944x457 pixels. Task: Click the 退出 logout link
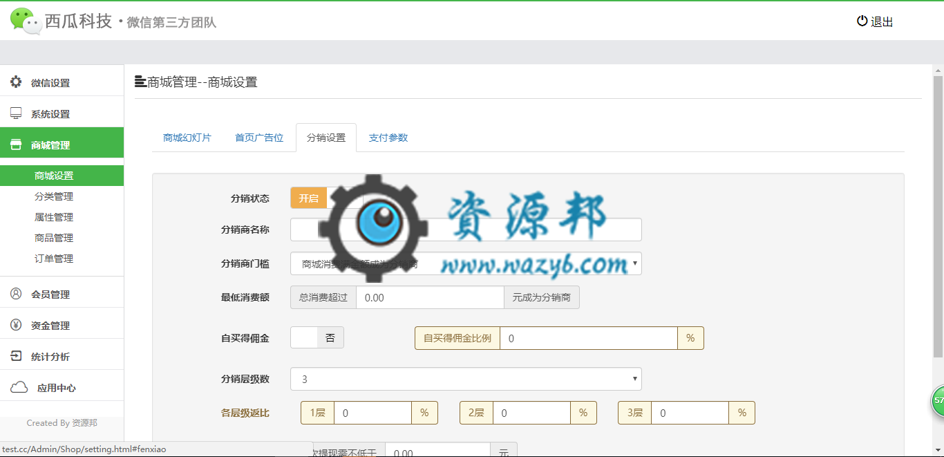[882, 21]
